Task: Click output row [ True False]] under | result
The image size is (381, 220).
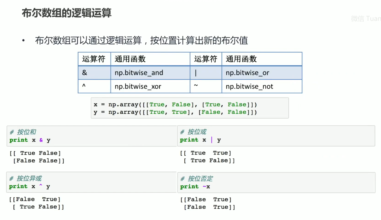Action: click(209, 160)
